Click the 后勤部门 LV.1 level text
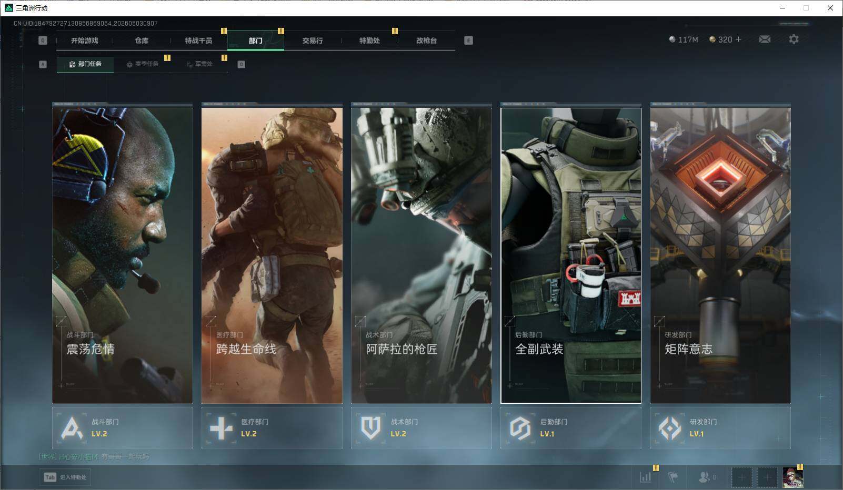The width and height of the screenshot is (843, 490). click(547, 434)
